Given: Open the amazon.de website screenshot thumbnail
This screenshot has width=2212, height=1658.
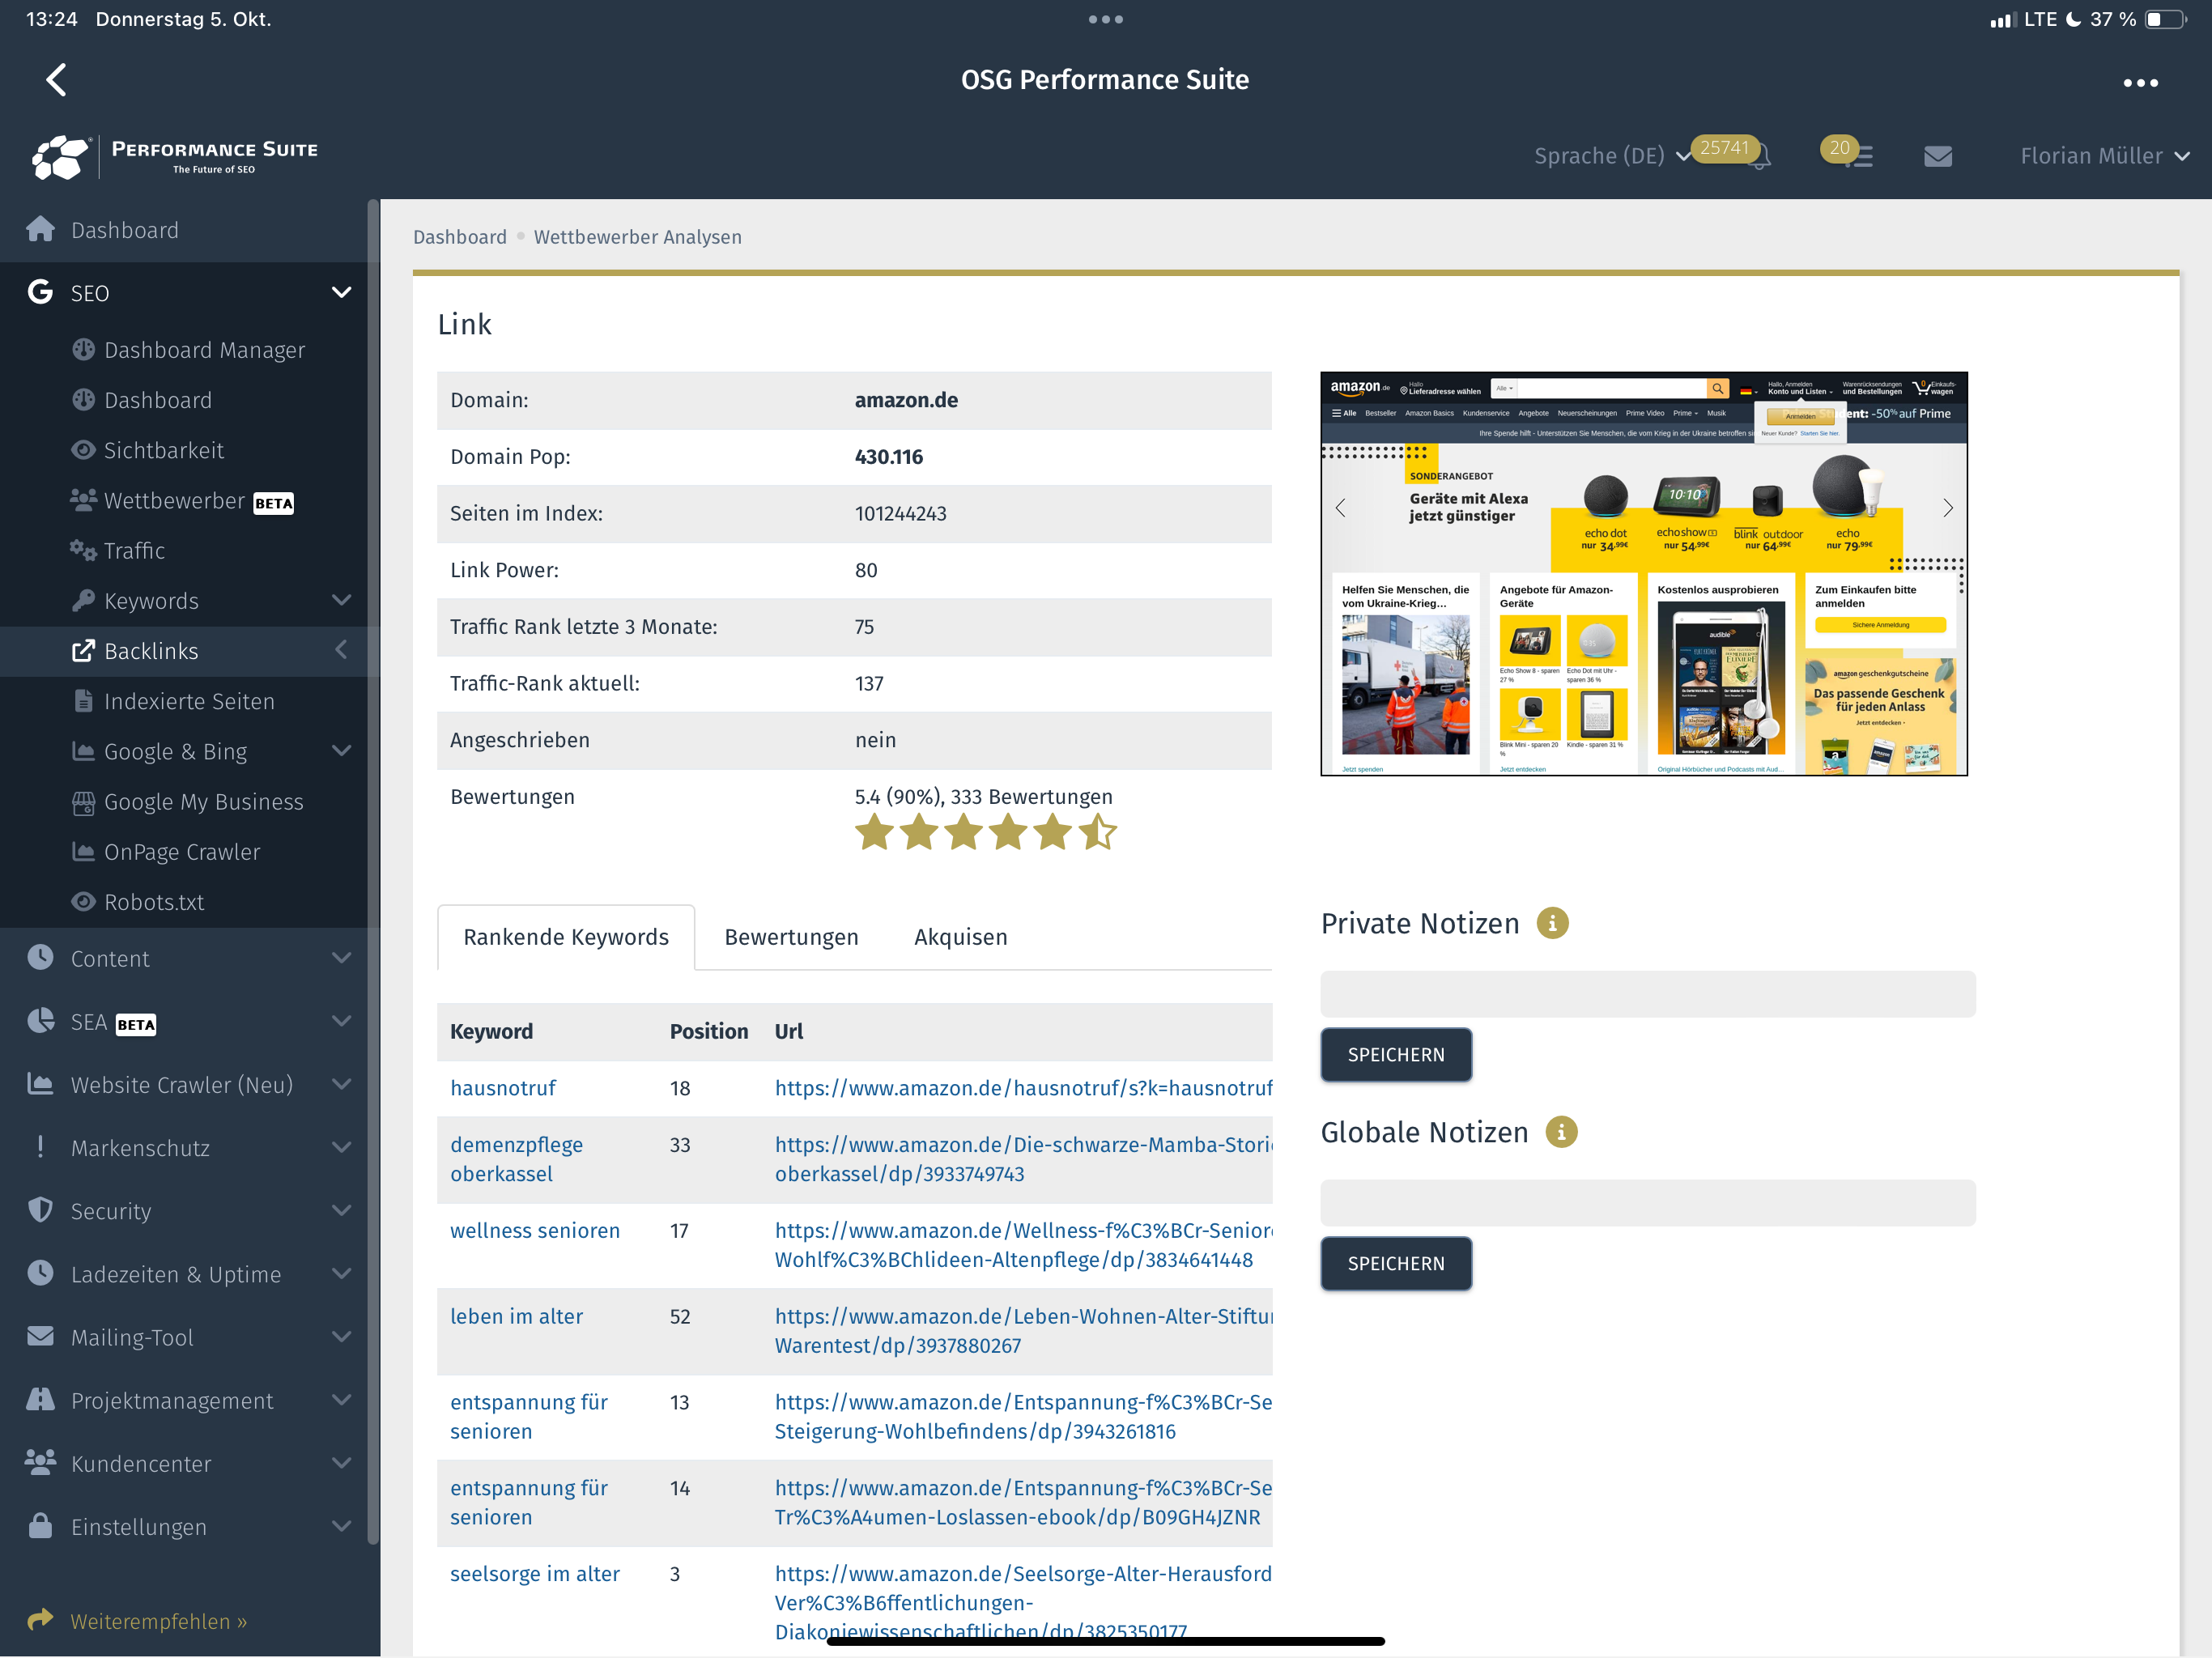Looking at the screenshot, I should click(x=1644, y=574).
